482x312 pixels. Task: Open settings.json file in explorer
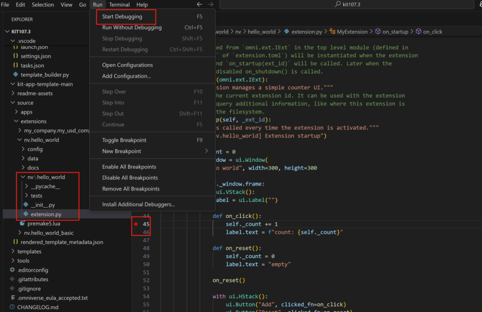pos(35,56)
